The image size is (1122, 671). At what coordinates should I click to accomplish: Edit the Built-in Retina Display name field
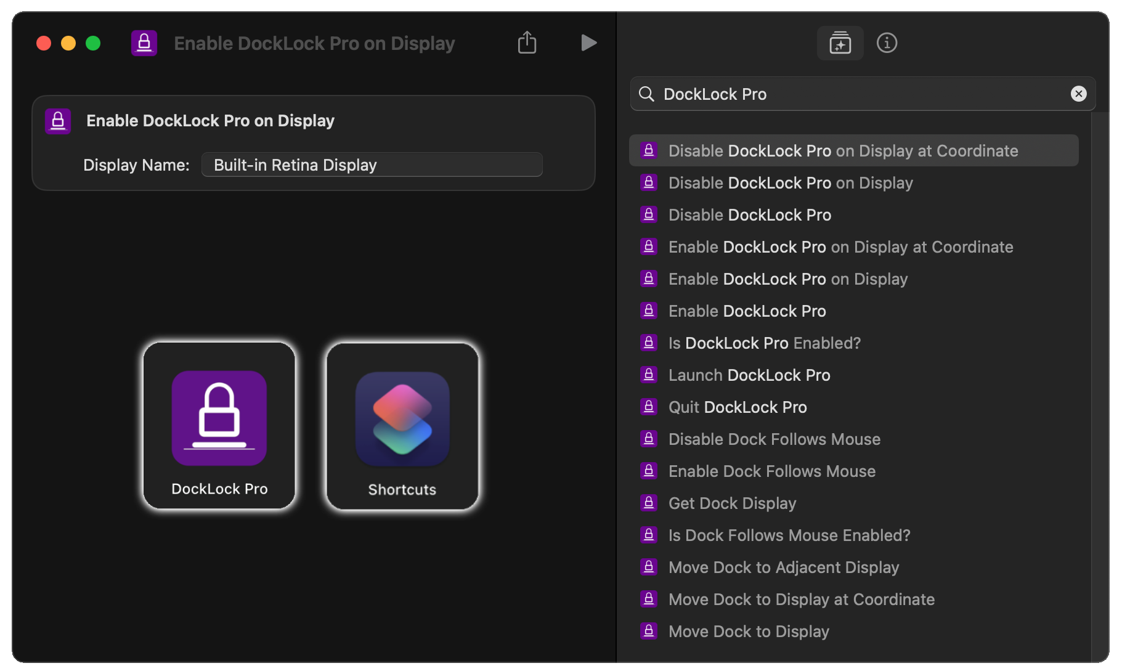372,165
